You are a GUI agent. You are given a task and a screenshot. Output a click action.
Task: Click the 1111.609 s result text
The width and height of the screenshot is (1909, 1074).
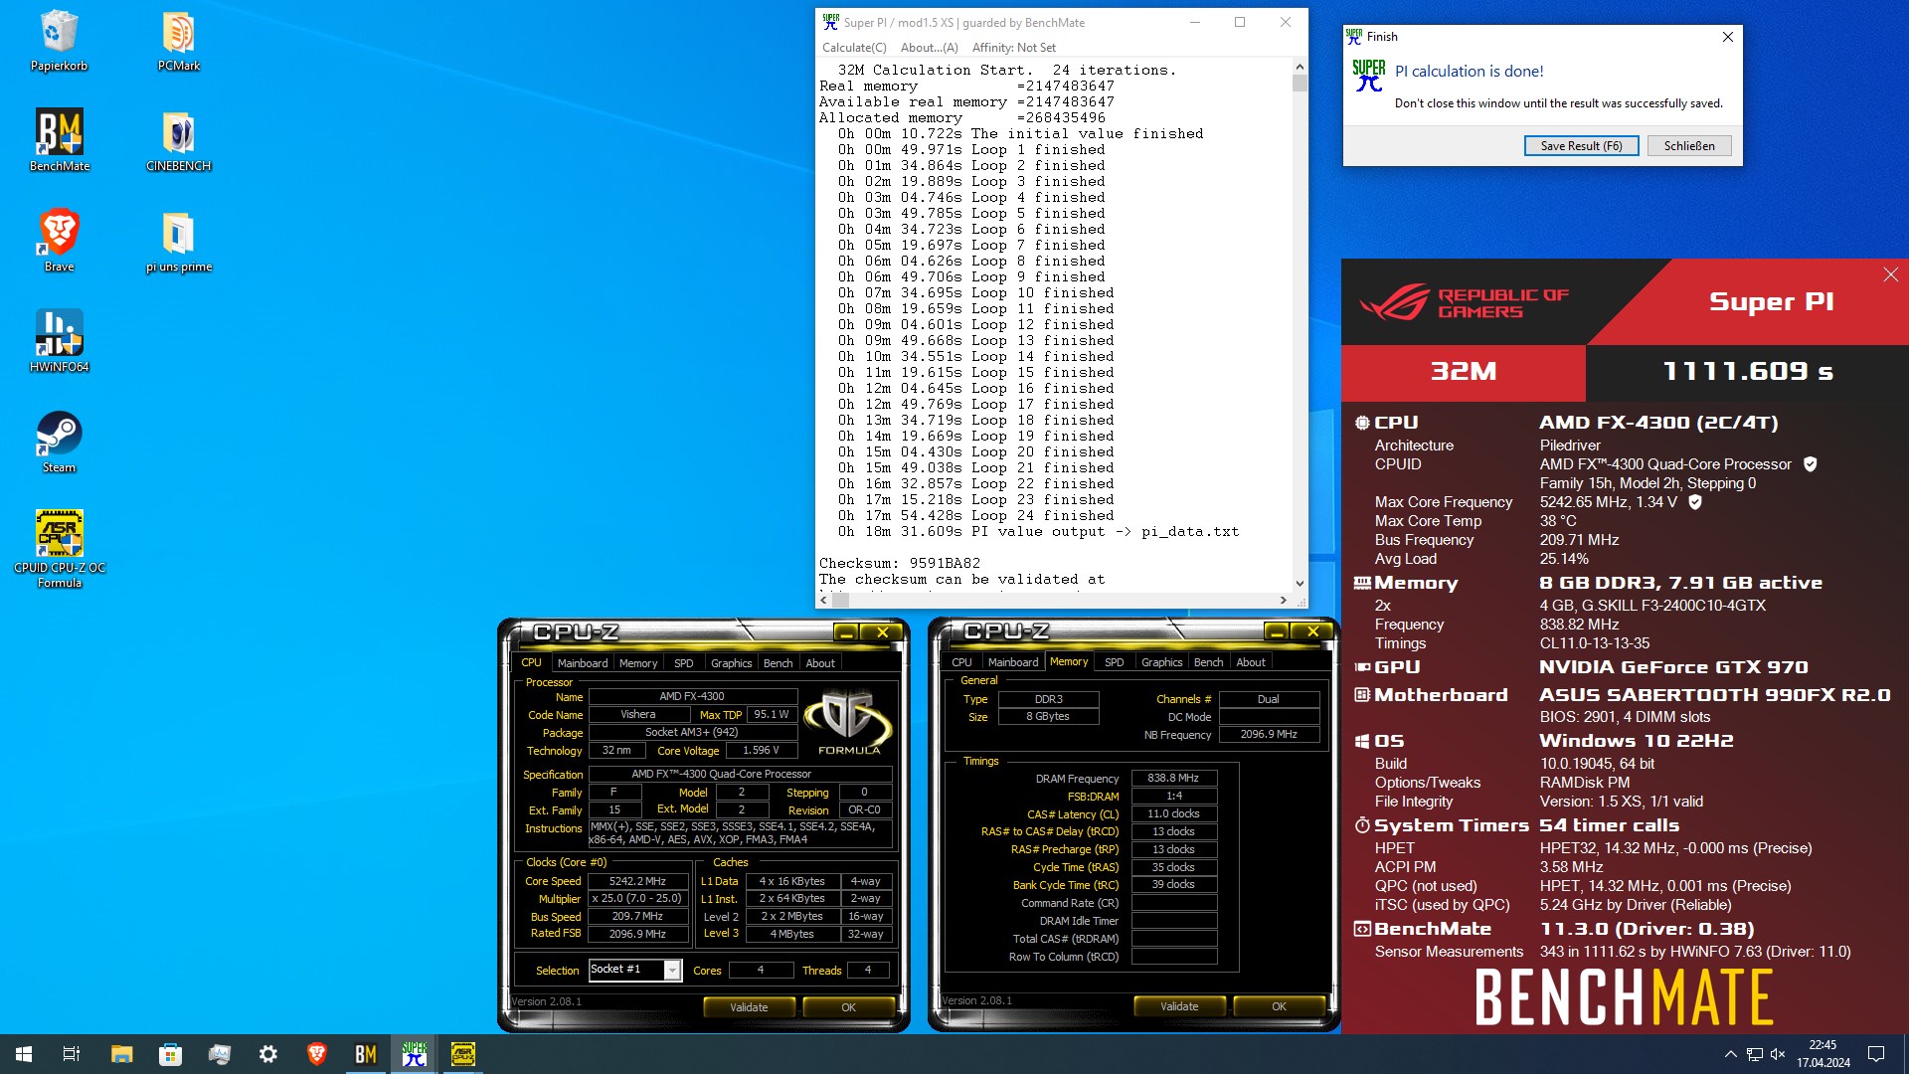1748,372
